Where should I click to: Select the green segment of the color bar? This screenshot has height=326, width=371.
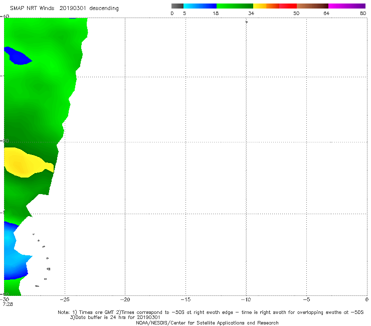coord(235,6)
